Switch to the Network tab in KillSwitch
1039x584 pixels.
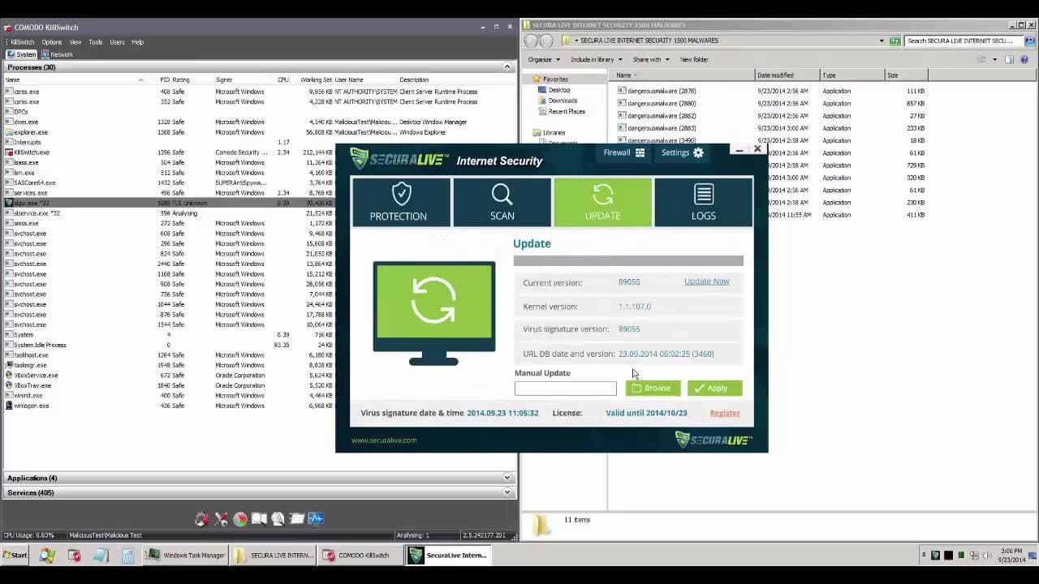click(58, 54)
